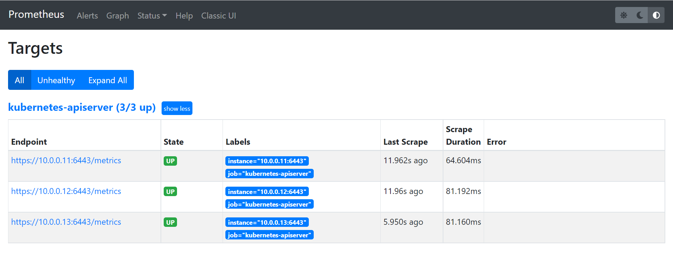
Task: Click job label badge in 10.0.0.13 row
Action: 270,235
